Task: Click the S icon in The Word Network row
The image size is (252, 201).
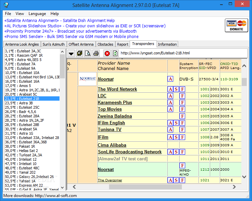Action: click(x=176, y=89)
